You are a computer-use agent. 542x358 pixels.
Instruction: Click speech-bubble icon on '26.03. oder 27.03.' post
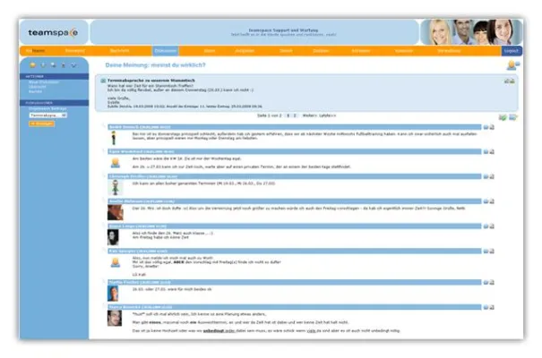[486, 283]
